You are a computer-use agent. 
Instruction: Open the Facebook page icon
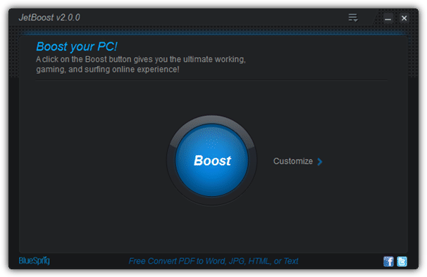coord(388,262)
